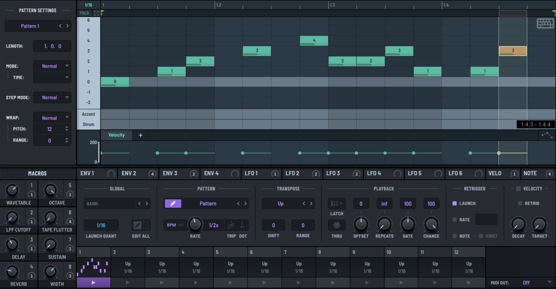Click the 1/16 grid resolution button

88,5
